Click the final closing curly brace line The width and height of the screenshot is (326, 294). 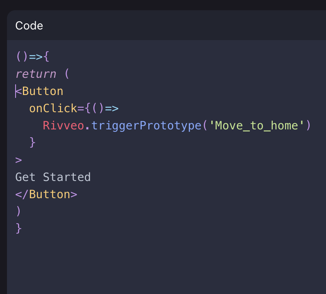coord(18,228)
